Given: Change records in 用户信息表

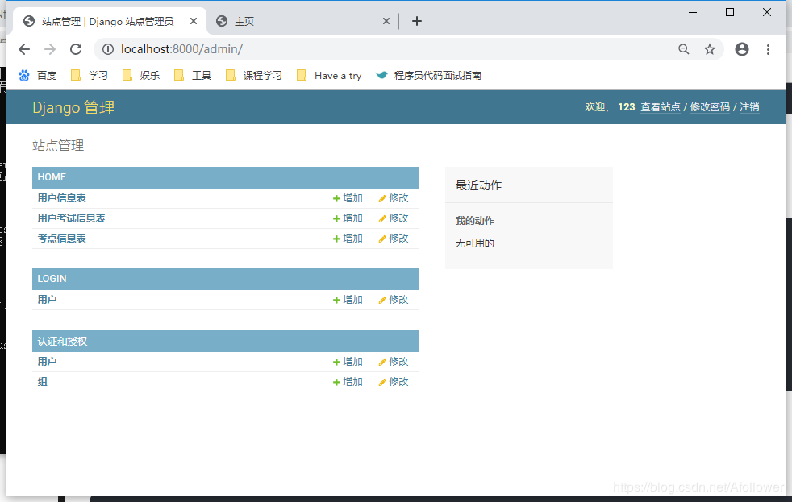Looking at the screenshot, I should (394, 198).
